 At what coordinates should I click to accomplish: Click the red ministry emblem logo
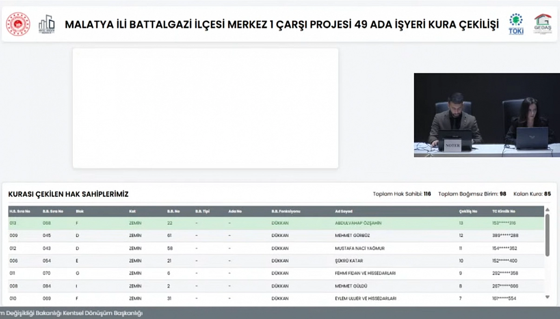pos(18,24)
